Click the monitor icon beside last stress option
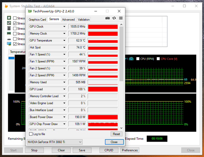204x157 pixels. point(9,44)
